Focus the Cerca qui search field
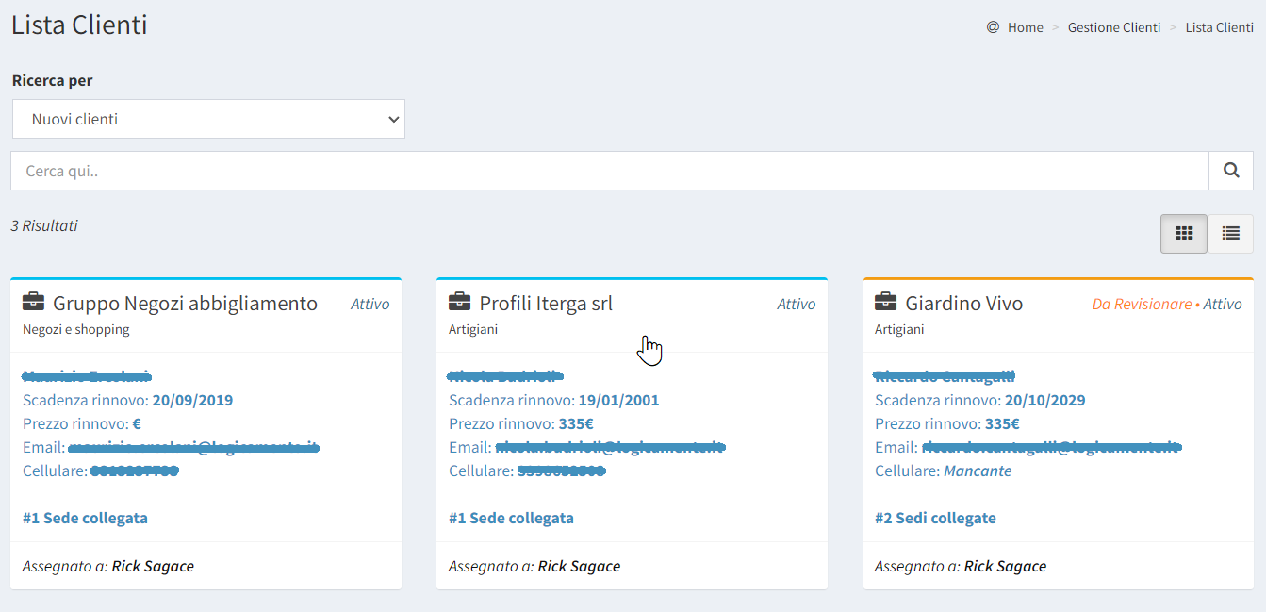 click(x=609, y=171)
